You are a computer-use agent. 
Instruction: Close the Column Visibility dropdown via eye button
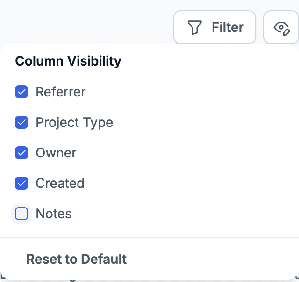(x=281, y=28)
